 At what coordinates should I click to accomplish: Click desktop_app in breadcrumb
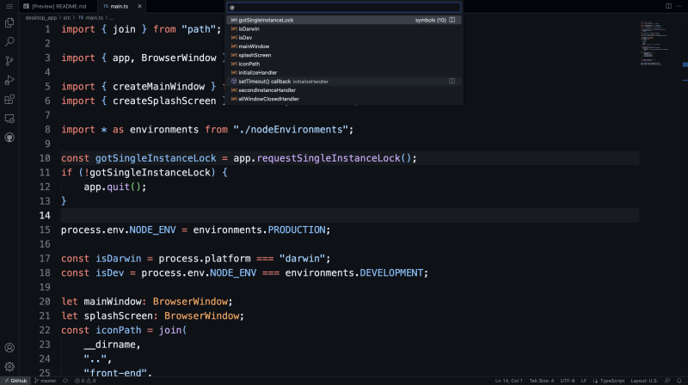(40, 18)
